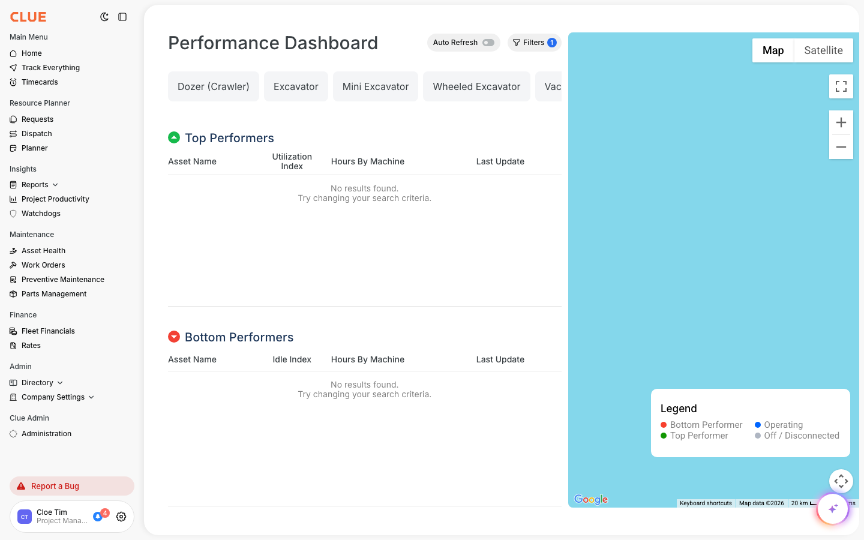Click the Off / Disconnected legend entry
This screenshot has height=540, width=864.
pyautogui.click(x=797, y=436)
